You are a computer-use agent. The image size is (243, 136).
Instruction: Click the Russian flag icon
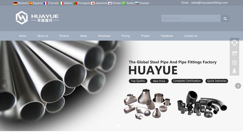(x=137, y=3)
